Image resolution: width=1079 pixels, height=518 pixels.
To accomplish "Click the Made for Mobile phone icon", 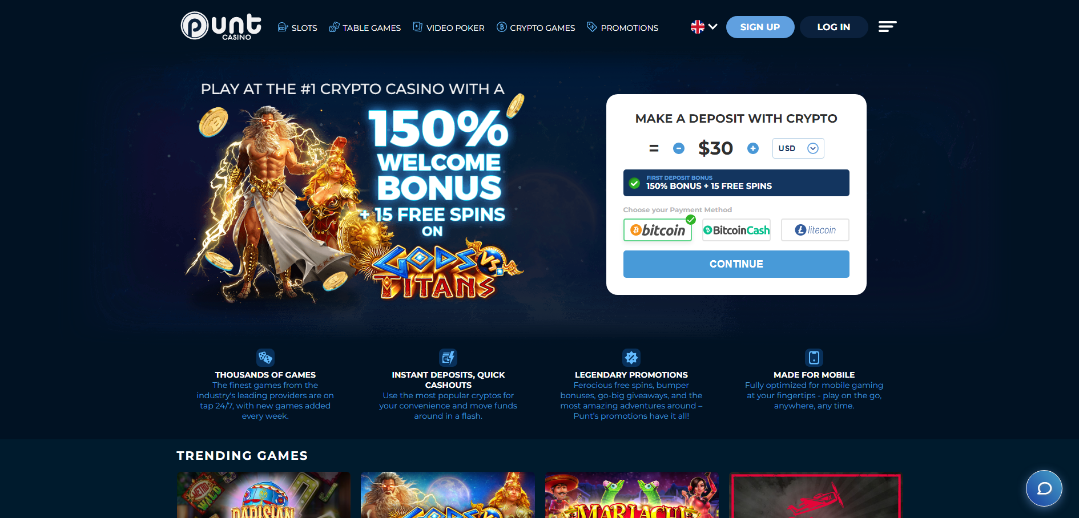I will click(x=814, y=358).
